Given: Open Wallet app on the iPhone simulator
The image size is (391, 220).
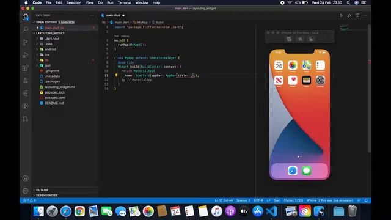Looking at the screenshot, I should [x=307, y=81].
